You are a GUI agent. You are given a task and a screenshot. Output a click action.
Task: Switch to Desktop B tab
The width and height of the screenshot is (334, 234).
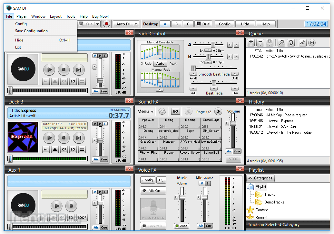tap(176, 24)
